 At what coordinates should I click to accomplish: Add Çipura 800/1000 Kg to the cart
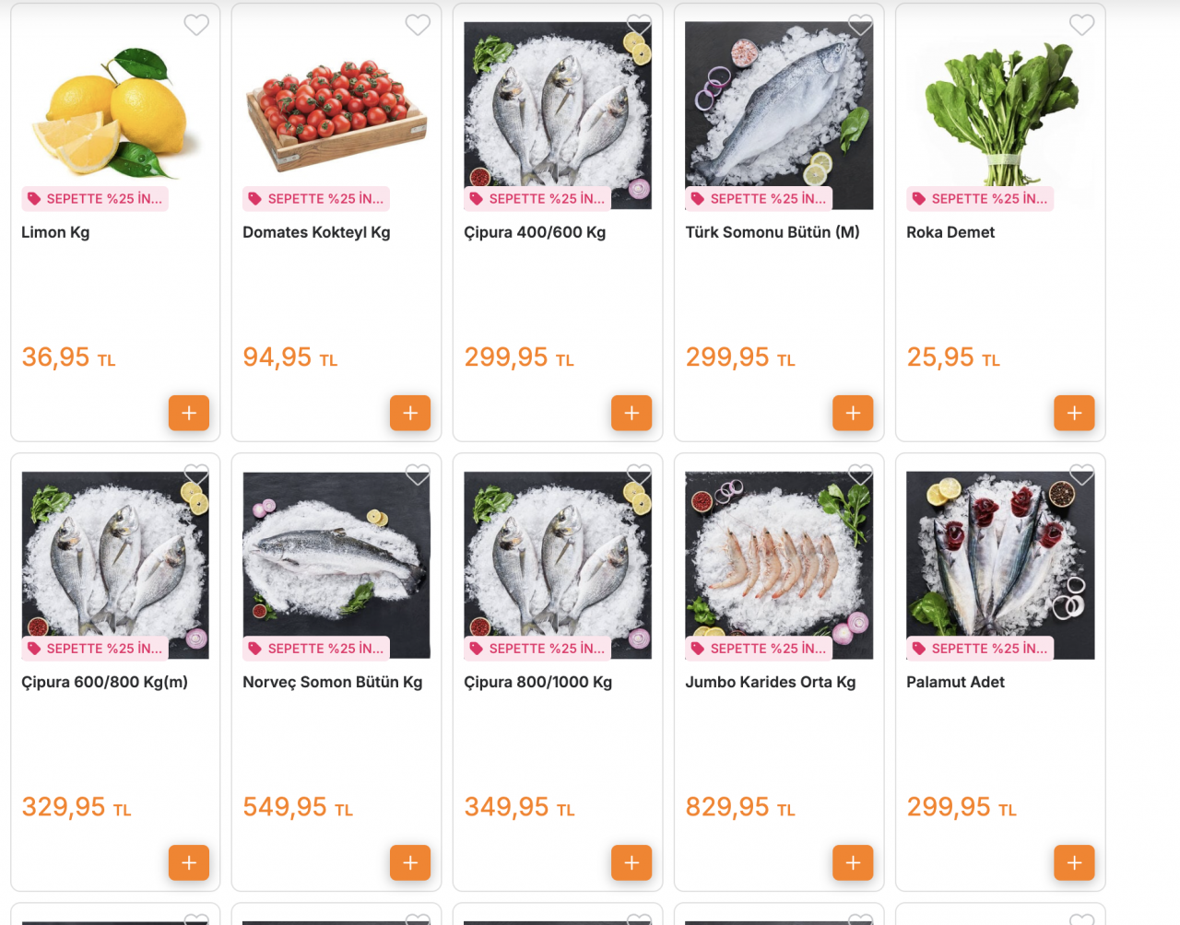pos(631,862)
